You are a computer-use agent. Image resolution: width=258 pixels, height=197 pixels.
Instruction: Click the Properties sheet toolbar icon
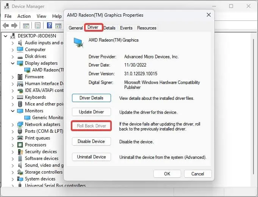[x=38, y=26]
